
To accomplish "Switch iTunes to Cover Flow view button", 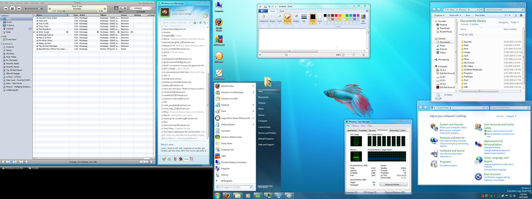I will 125,8.
